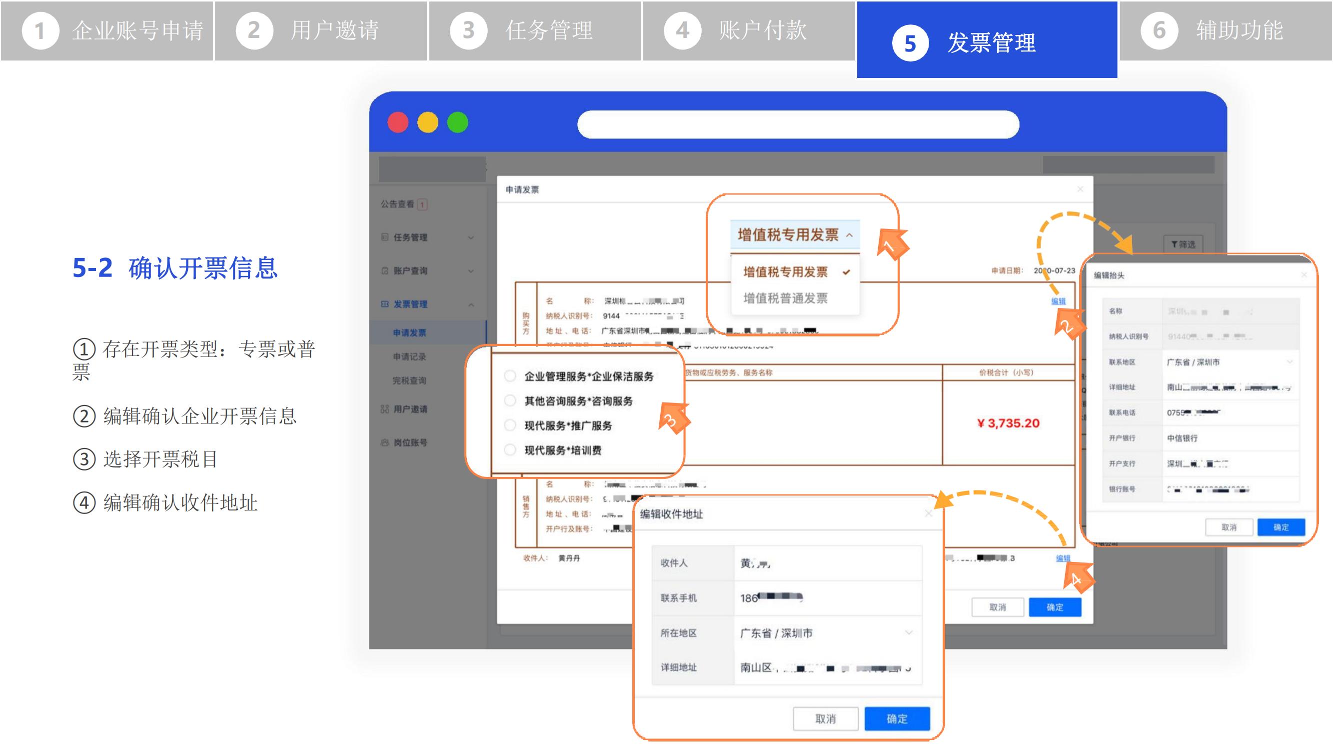The image size is (1333, 750).
Task: Click the 用户邀请 sidebar icon
Action: click(x=384, y=409)
